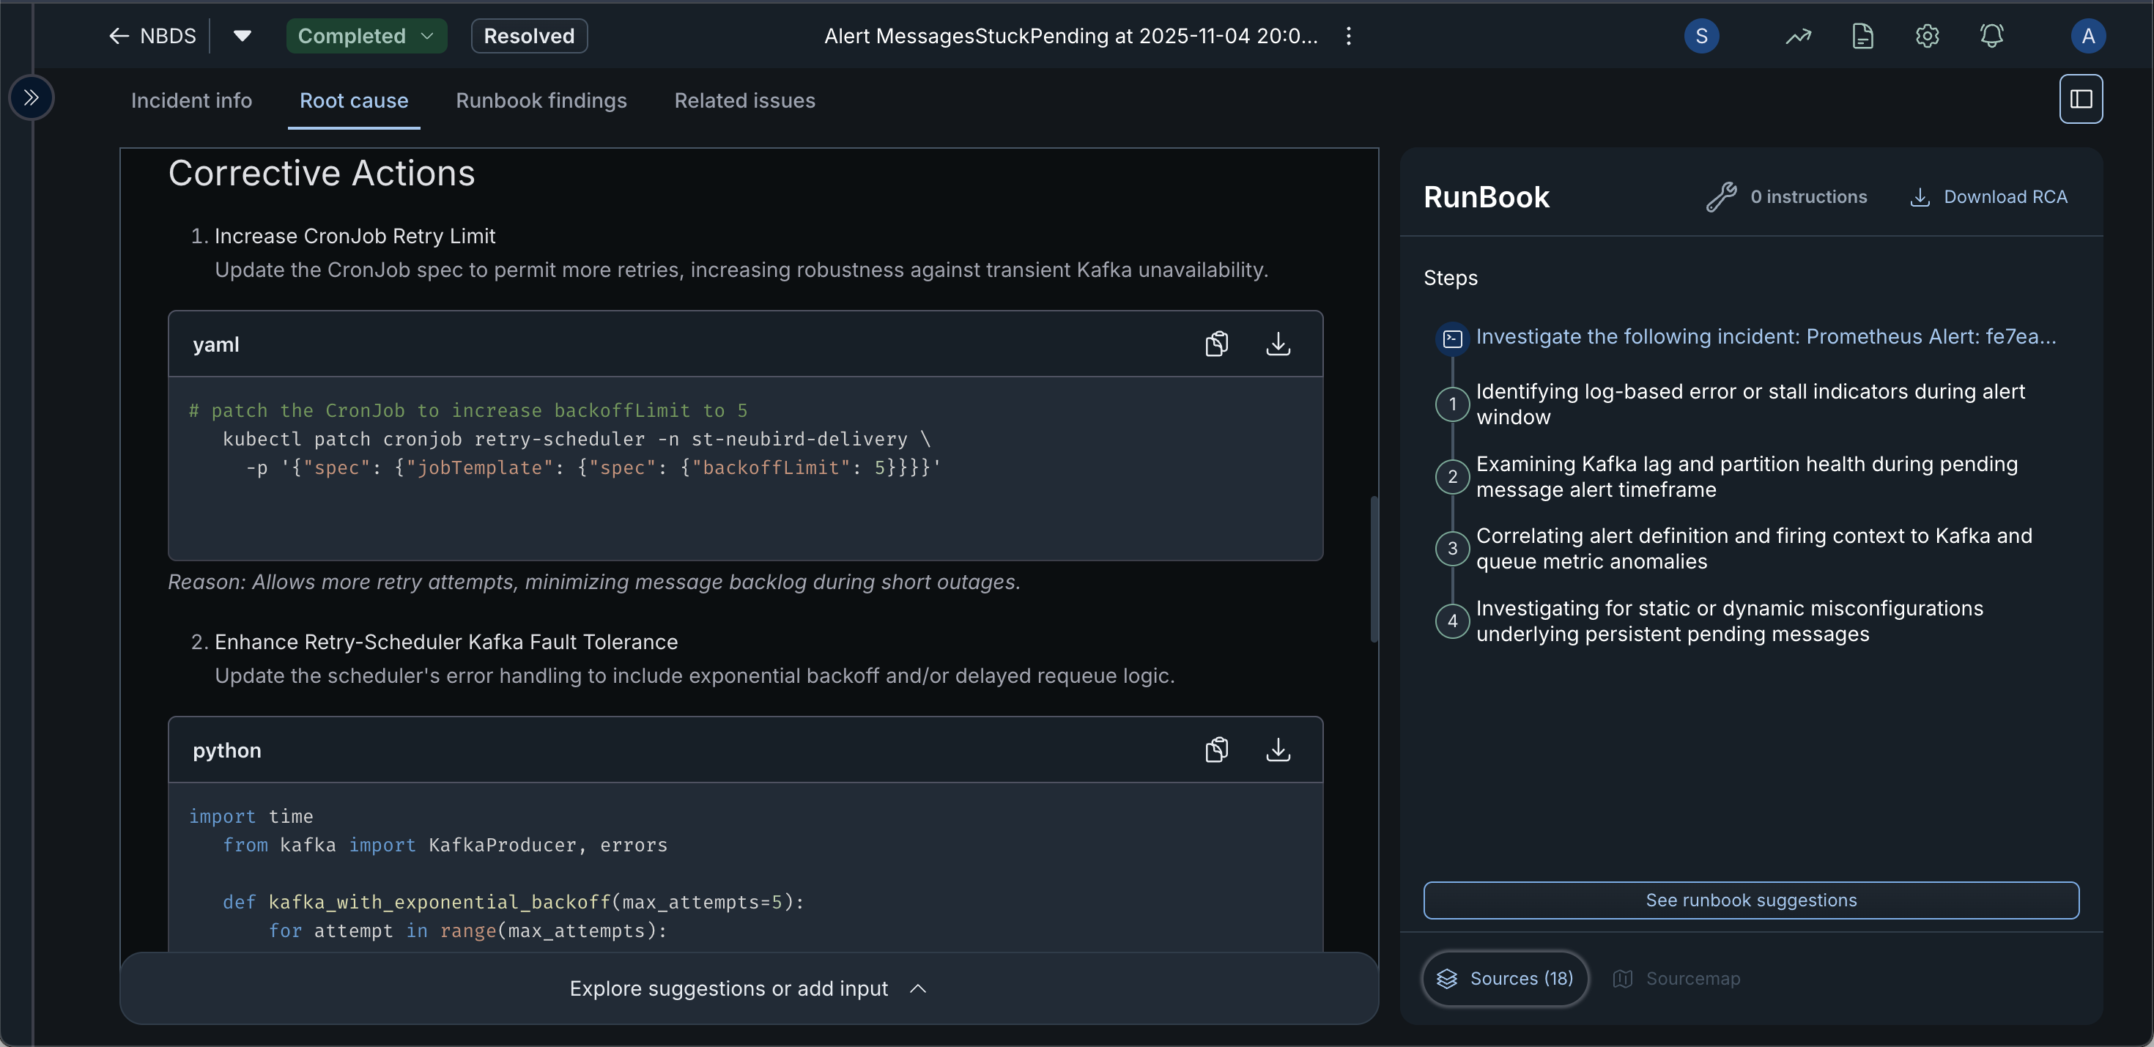Expand Explore suggestions or add input
The height and width of the screenshot is (1047, 2154).
748,988
